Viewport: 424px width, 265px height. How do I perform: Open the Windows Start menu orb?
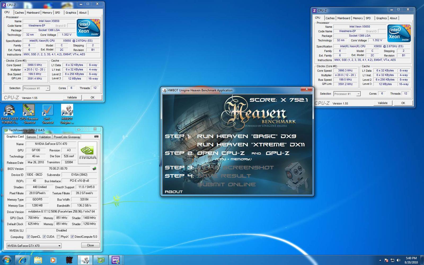pyautogui.click(x=7, y=260)
